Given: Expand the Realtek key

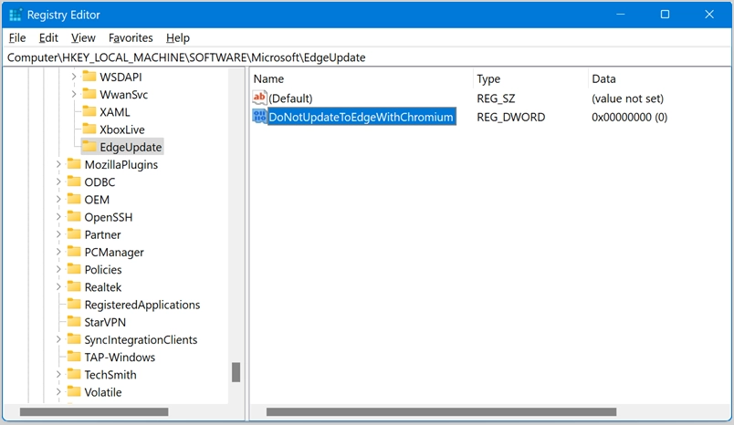Looking at the screenshot, I should pyautogui.click(x=58, y=287).
